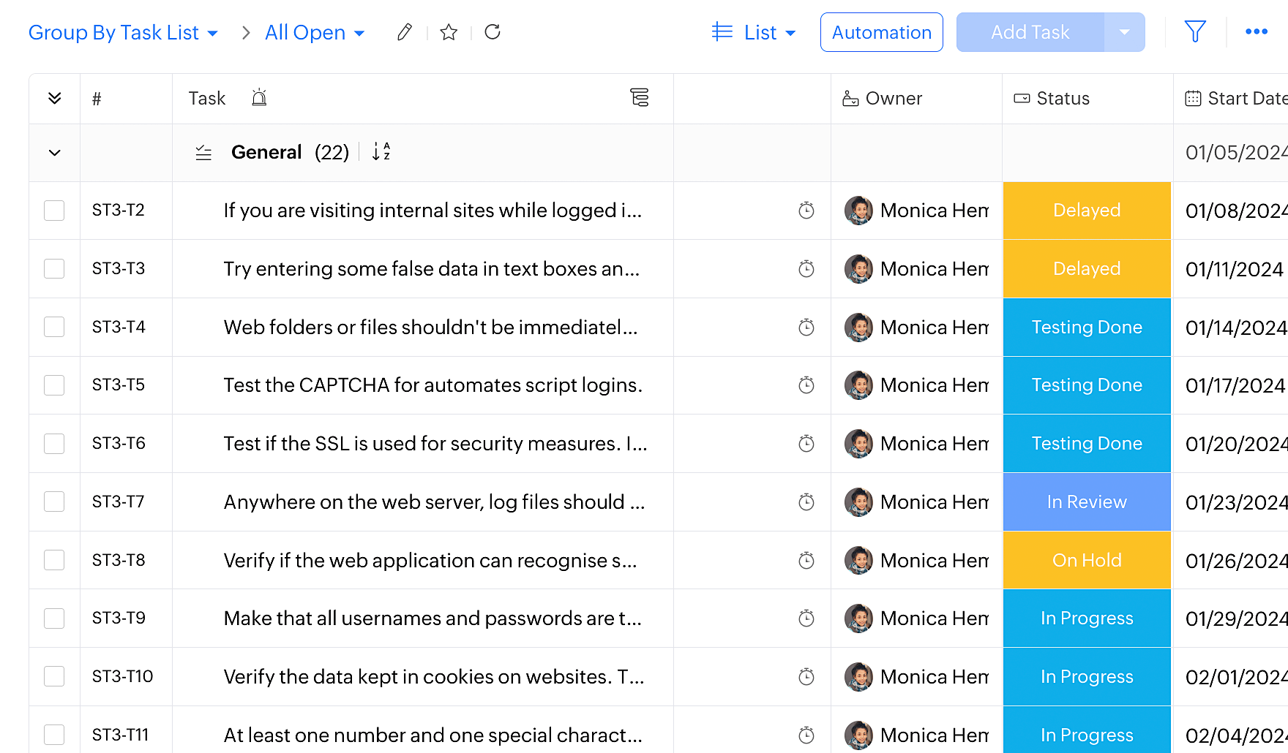Click the reminder bell icon in Task header
This screenshot has width=1288, height=753.
[259, 98]
